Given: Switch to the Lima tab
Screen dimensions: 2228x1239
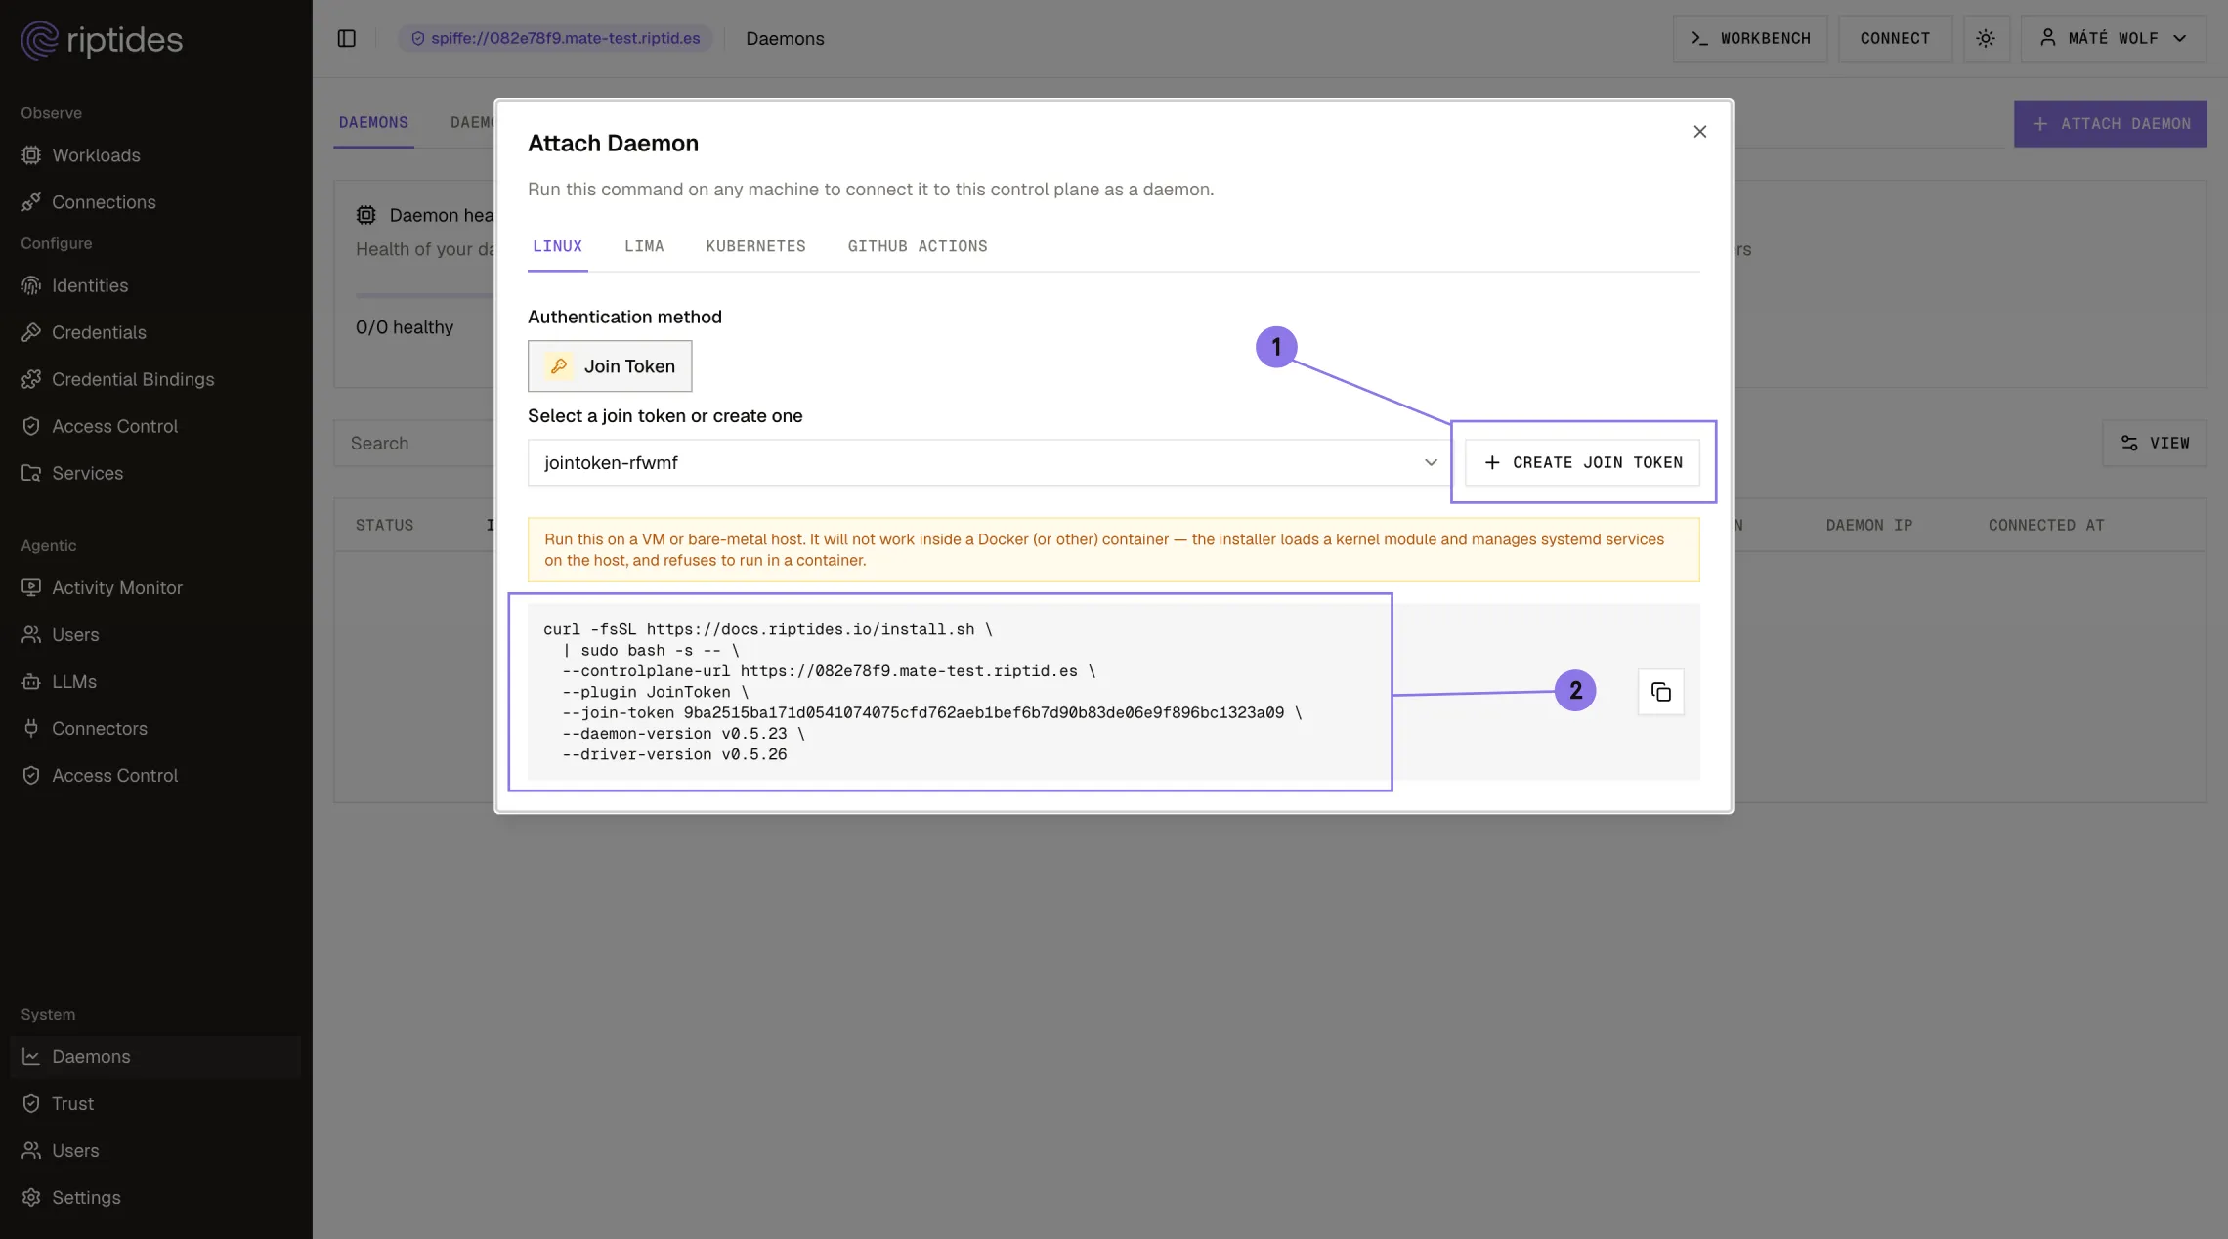Looking at the screenshot, I should 644,246.
